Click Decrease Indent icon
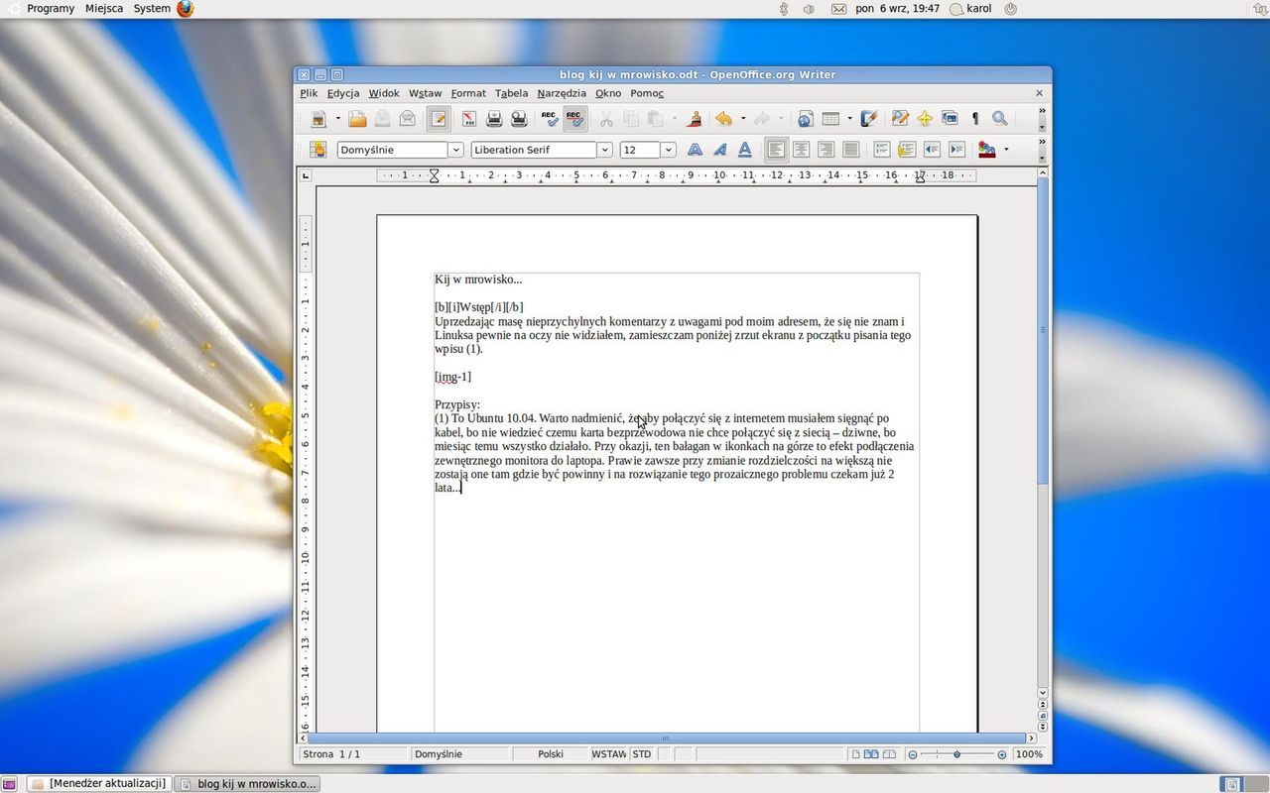 pyautogui.click(x=932, y=150)
